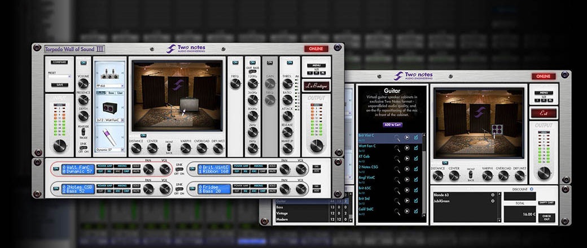
Task: Click the compressor Thres knob
Action: click(287, 83)
